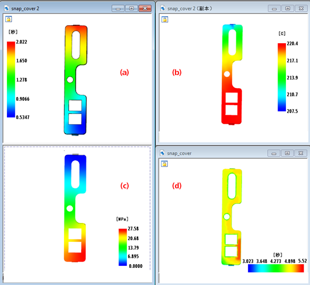Click the temperature color scale legend
The width and height of the screenshot is (310, 285).
(282, 77)
